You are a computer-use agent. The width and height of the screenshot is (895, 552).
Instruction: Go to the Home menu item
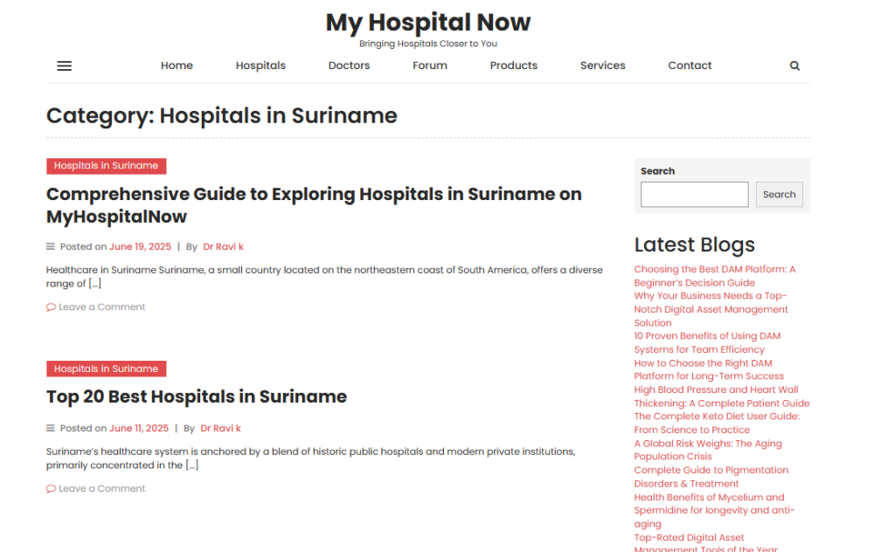pos(177,66)
